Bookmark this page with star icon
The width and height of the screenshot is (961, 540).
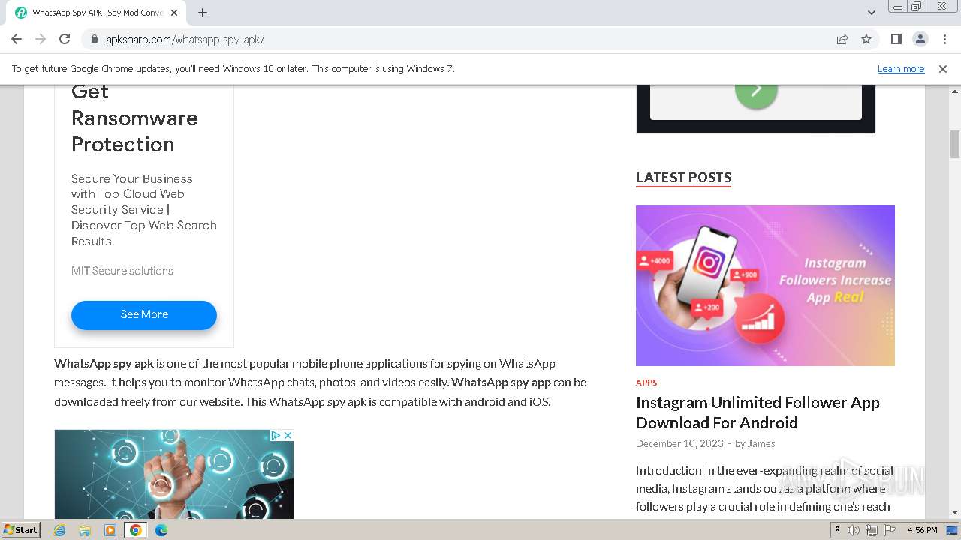(866, 40)
